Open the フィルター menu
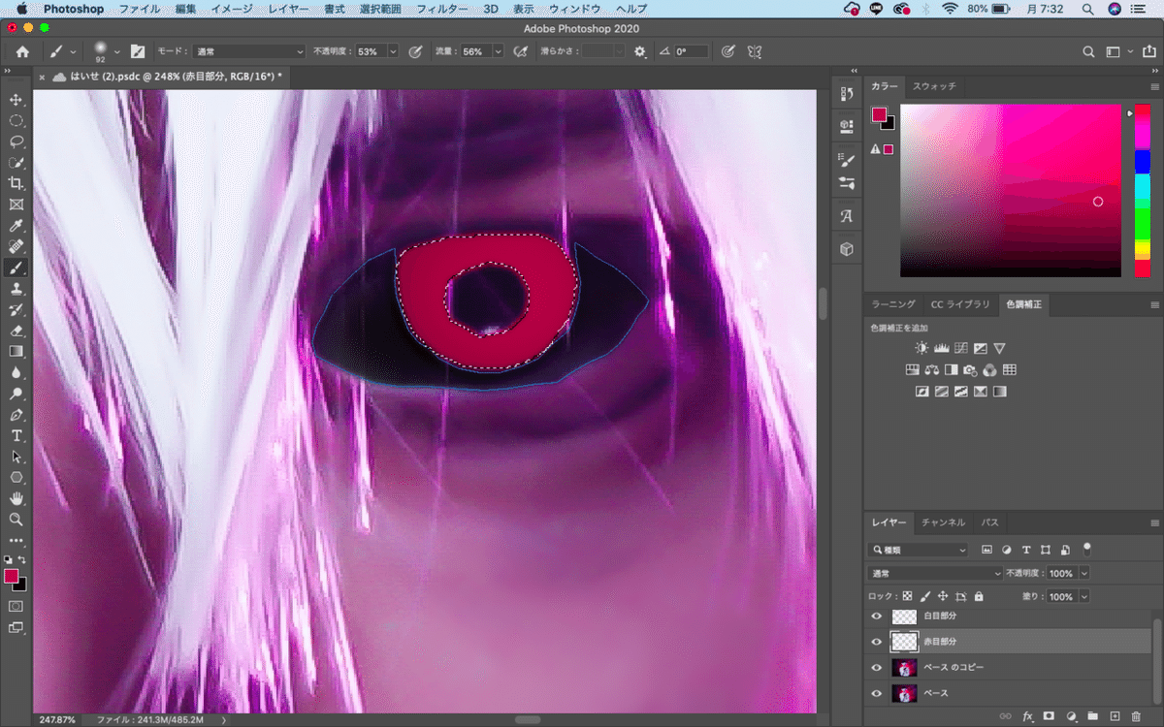 click(x=440, y=9)
